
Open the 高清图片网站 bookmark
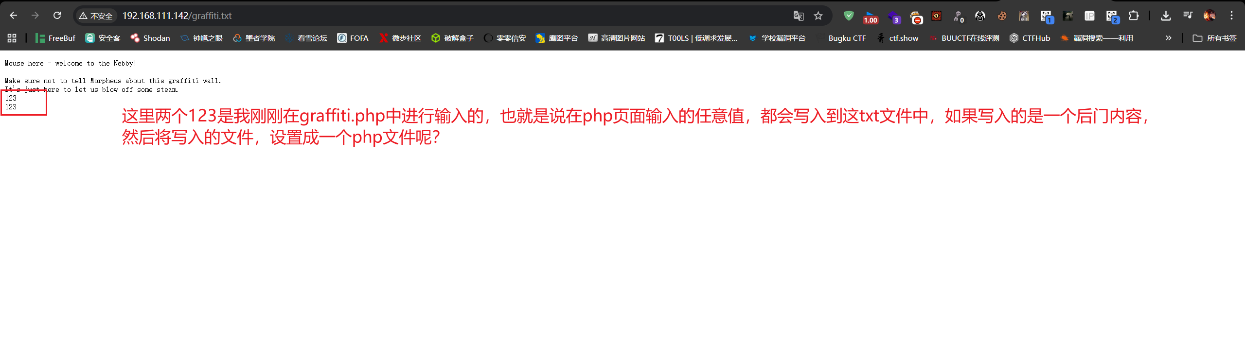coord(617,38)
